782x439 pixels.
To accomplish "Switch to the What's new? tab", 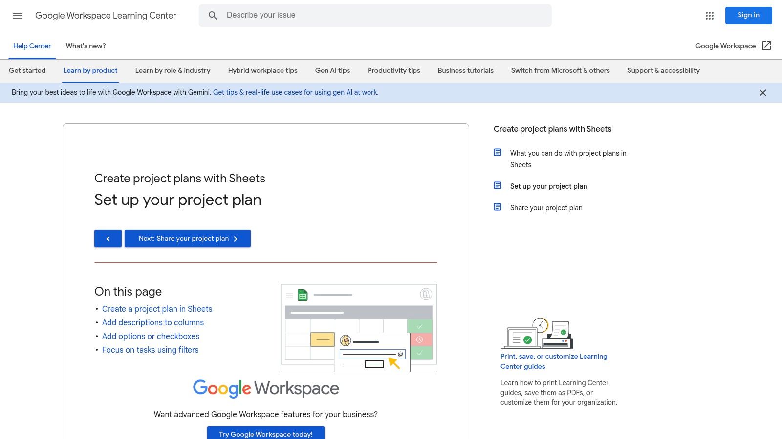I will pyautogui.click(x=86, y=46).
